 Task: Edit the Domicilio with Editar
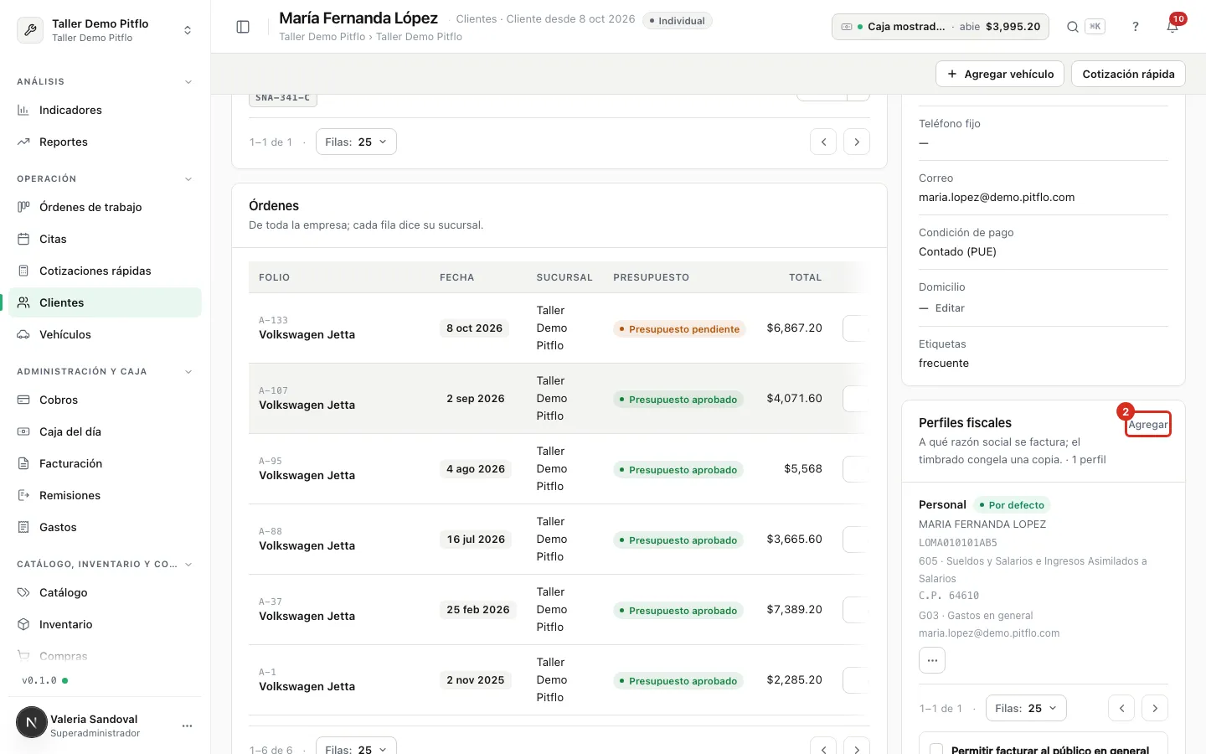[x=950, y=308]
